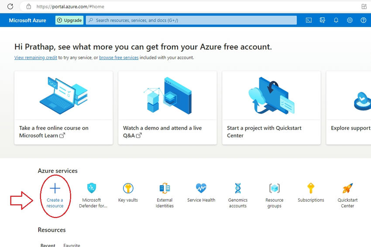This screenshot has height=247, width=371.
Task: Launch Quickstart Center rocket icon
Action: pos(347,189)
